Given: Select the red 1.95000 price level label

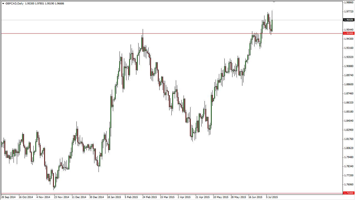Looking at the screenshot, I should pos(349,33).
